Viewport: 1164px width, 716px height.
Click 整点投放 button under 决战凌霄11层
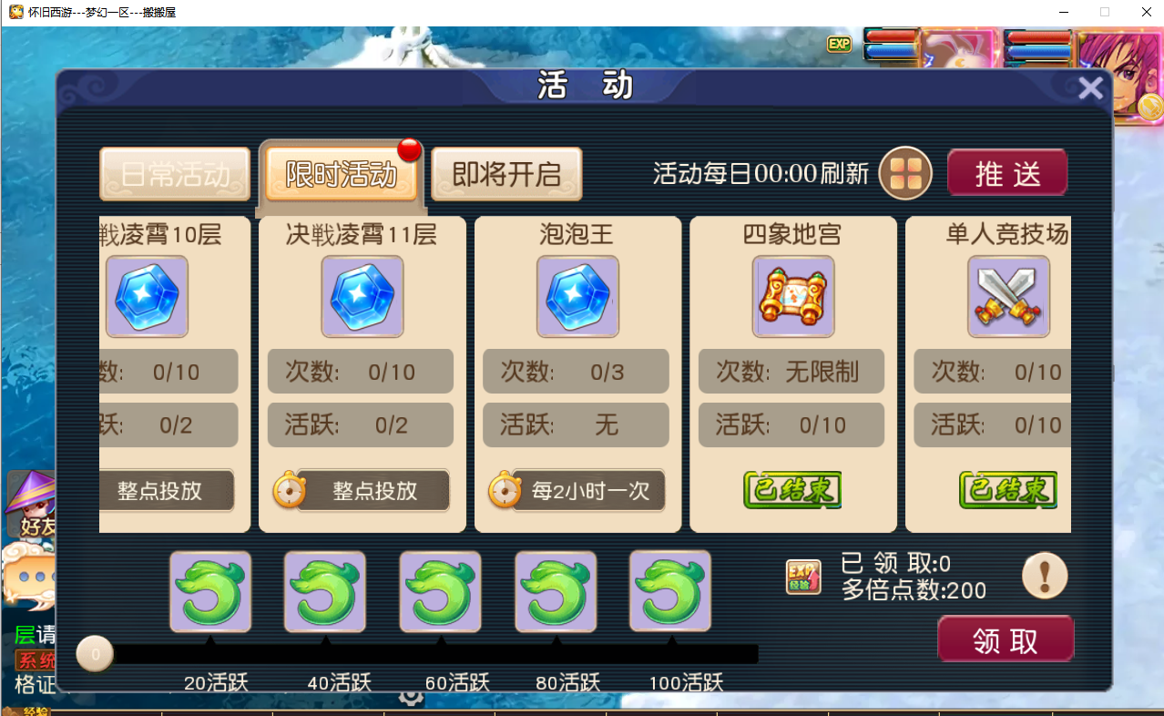pos(373,491)
